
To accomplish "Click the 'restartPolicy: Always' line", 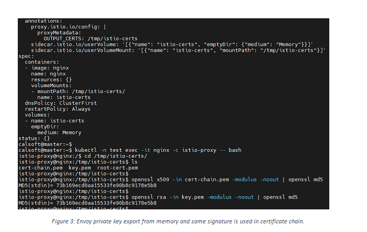I will click(x=57, y=109).
